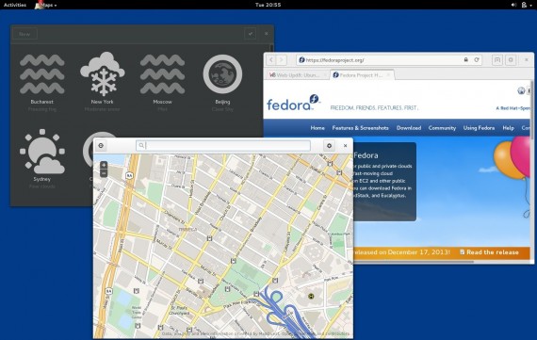Select the Moscow mist weather icon
537x340 pixels.
pos(163,74)
